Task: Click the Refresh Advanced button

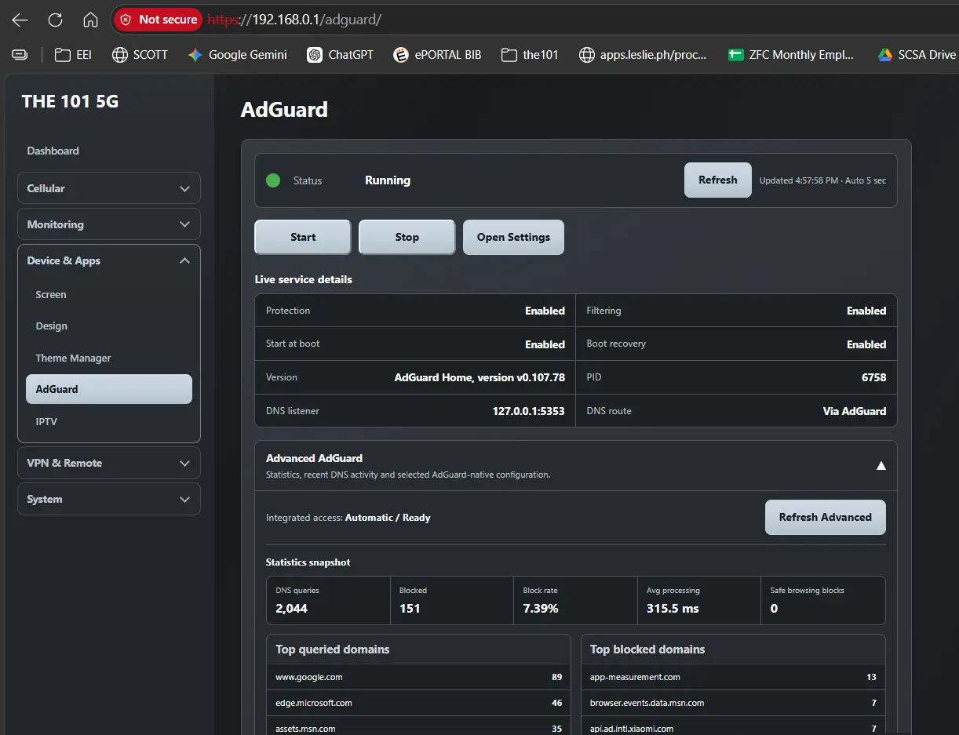Action: click(x=826, y=518)
